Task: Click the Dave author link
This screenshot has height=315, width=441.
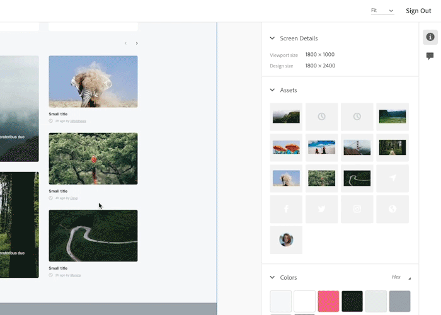Action: [x=74, y=198]
